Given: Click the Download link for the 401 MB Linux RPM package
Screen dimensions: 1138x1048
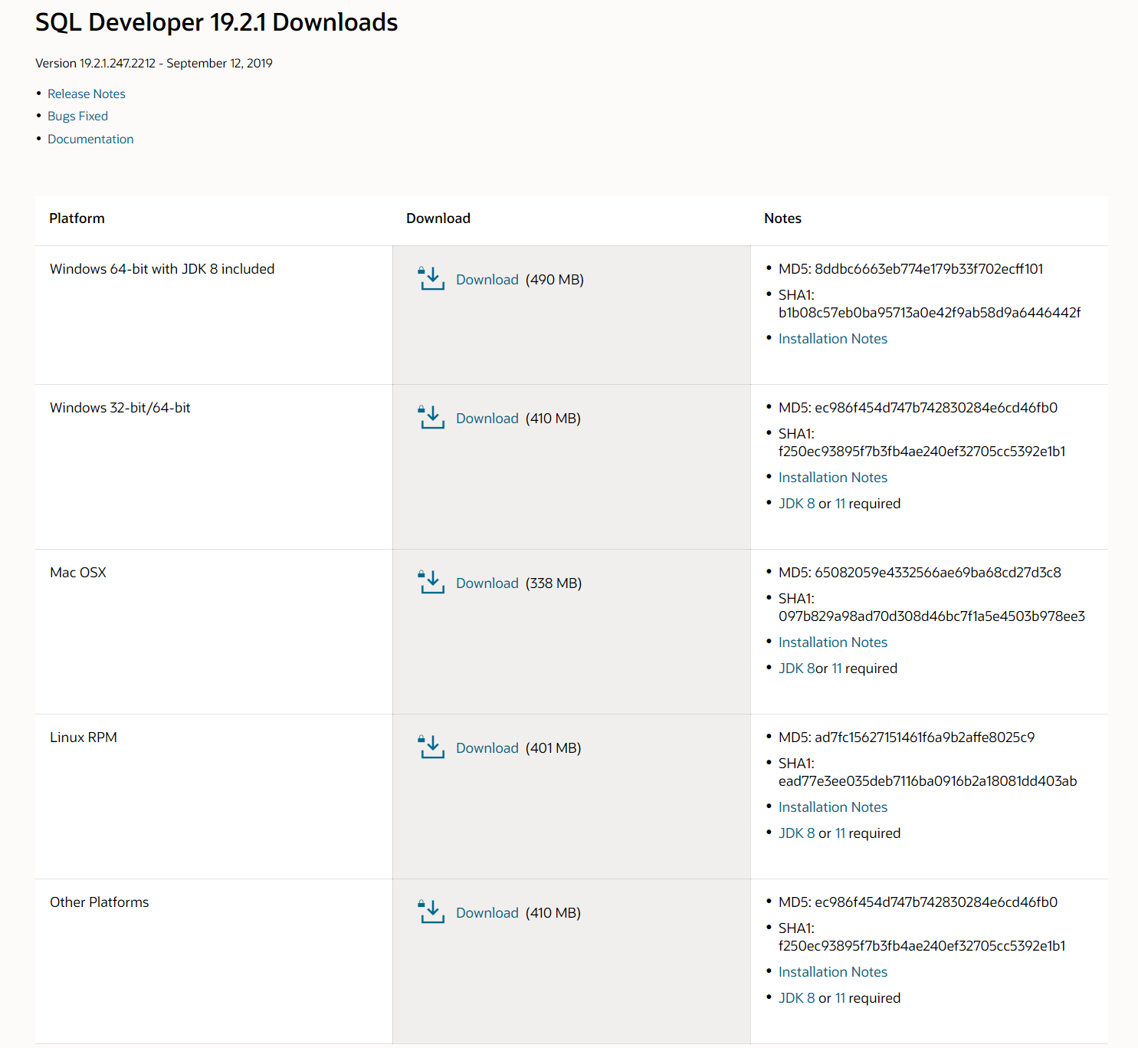Looking at the screenshot, I should pyautogui.click(x=487, y=748).
